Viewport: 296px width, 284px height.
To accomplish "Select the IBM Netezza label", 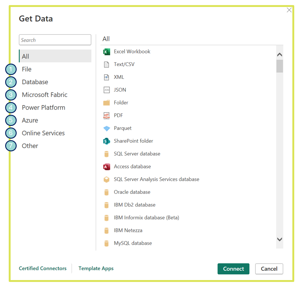I will 128,231.
